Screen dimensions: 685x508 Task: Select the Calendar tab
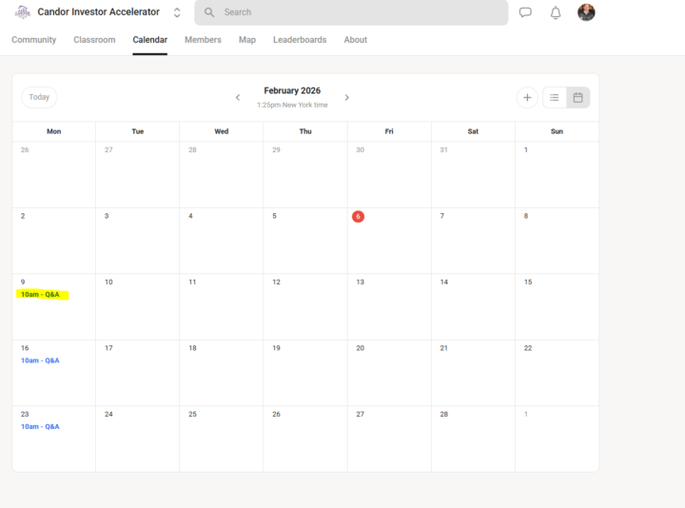point(150,40)
